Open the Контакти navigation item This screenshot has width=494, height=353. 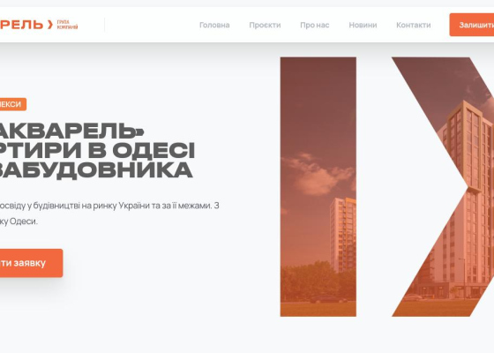414,25
